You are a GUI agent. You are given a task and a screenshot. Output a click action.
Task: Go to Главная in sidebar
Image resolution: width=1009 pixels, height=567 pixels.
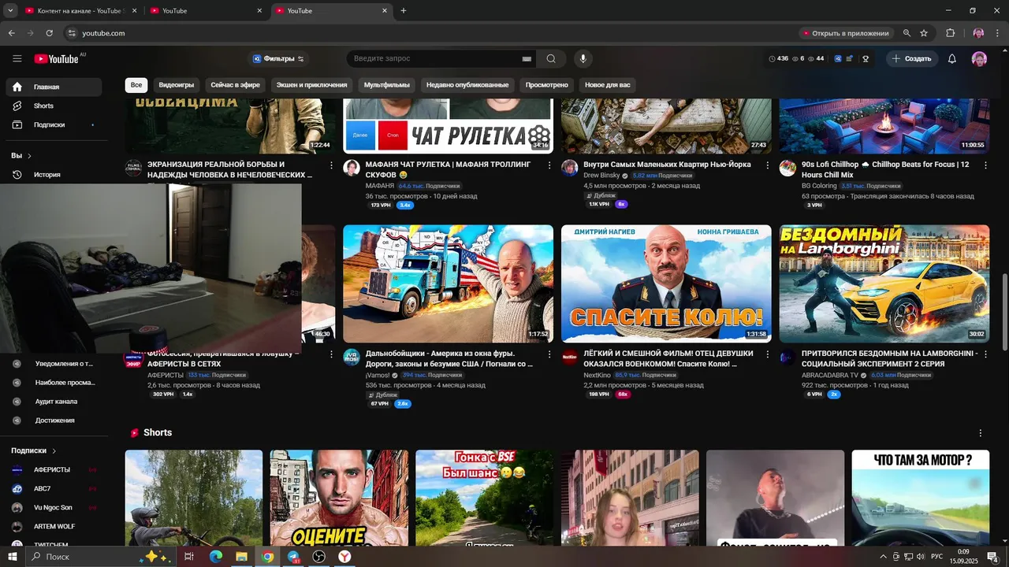click(x=54, y=87)
